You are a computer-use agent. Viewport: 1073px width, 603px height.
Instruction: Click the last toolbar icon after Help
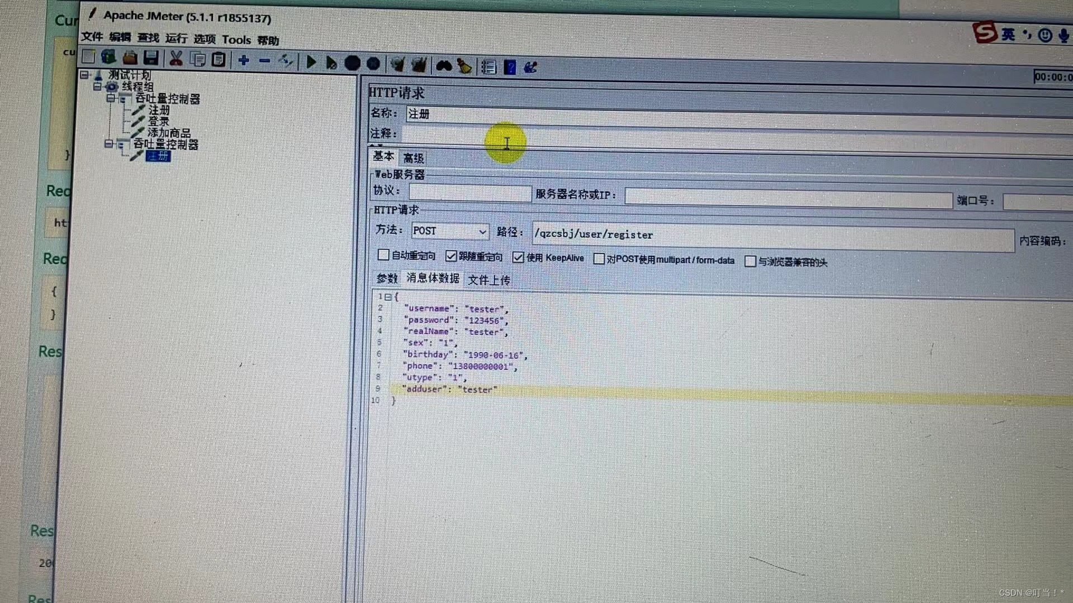tap(530, 68)
